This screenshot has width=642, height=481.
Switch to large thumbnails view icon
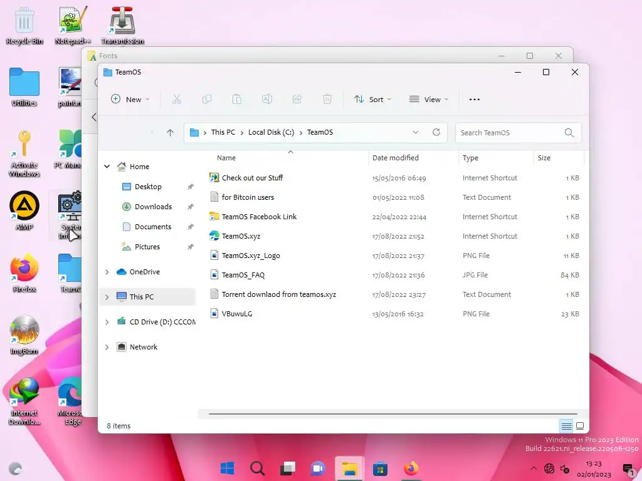pos(580,426)
